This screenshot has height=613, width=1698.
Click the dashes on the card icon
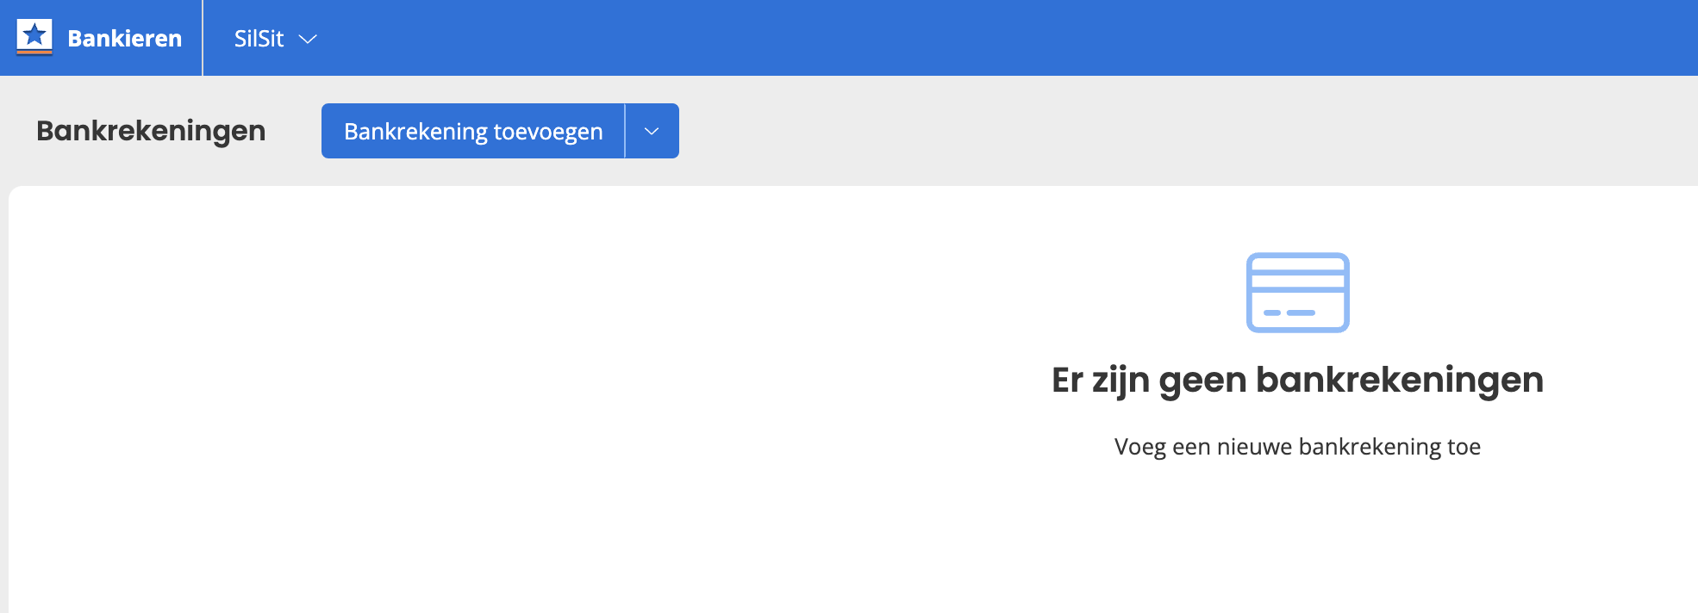coord(1289,313)
